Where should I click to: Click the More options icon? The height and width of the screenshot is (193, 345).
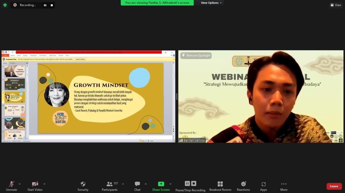(x=284, y=184)
